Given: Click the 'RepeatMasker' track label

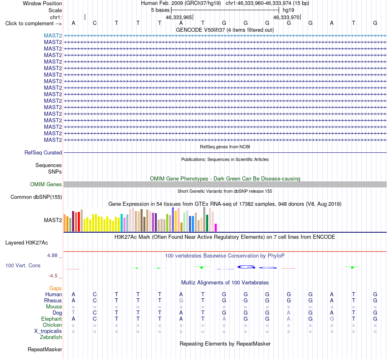Looking at the screenshot, I should (x=45, y=349).
